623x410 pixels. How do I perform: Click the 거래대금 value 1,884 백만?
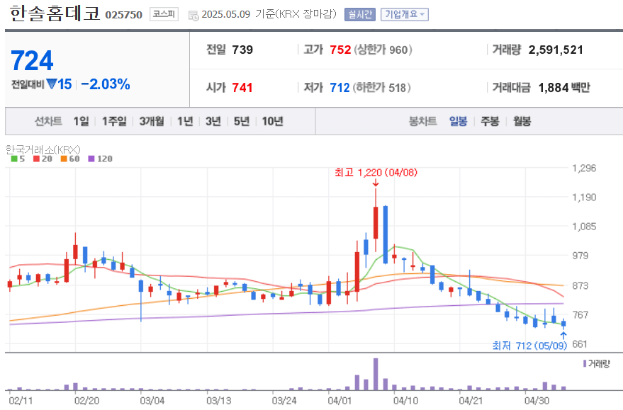[x=564, y=87]
